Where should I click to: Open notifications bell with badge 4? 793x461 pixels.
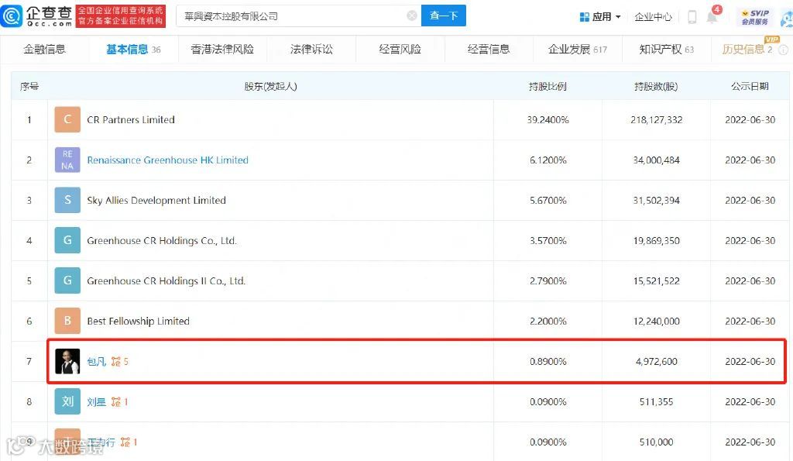pos(712,15)
